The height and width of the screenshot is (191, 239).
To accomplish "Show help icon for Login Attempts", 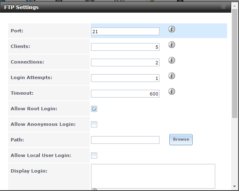I will (172, 76).
